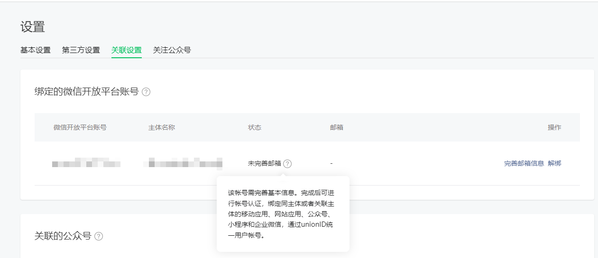
Task: Click the 绑定的微信开放平台账号 heading
Action: 87,92
